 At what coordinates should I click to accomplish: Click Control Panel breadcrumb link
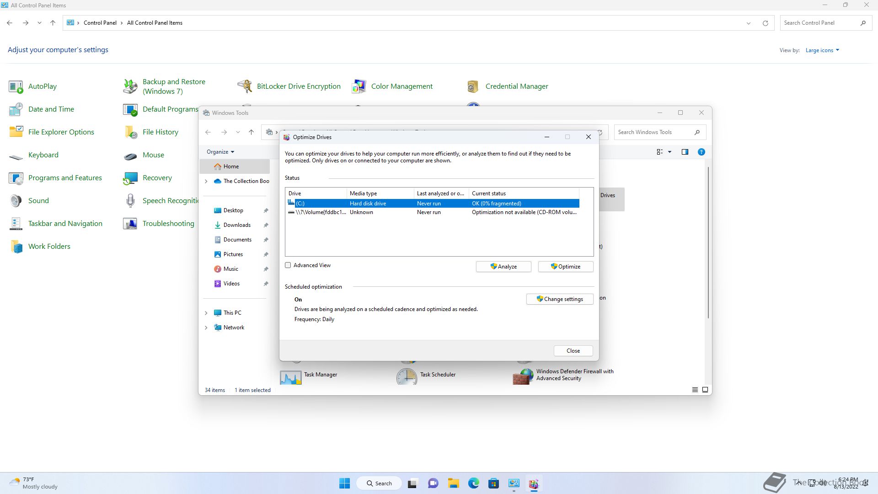[100, 23]
